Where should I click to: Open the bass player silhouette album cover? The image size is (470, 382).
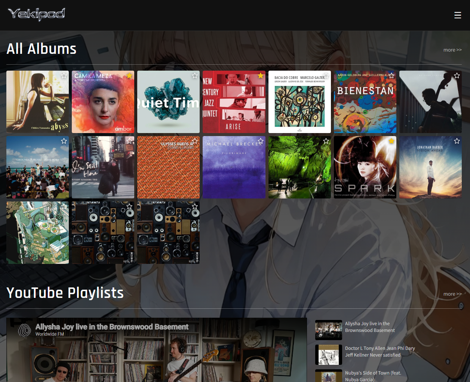430,102
